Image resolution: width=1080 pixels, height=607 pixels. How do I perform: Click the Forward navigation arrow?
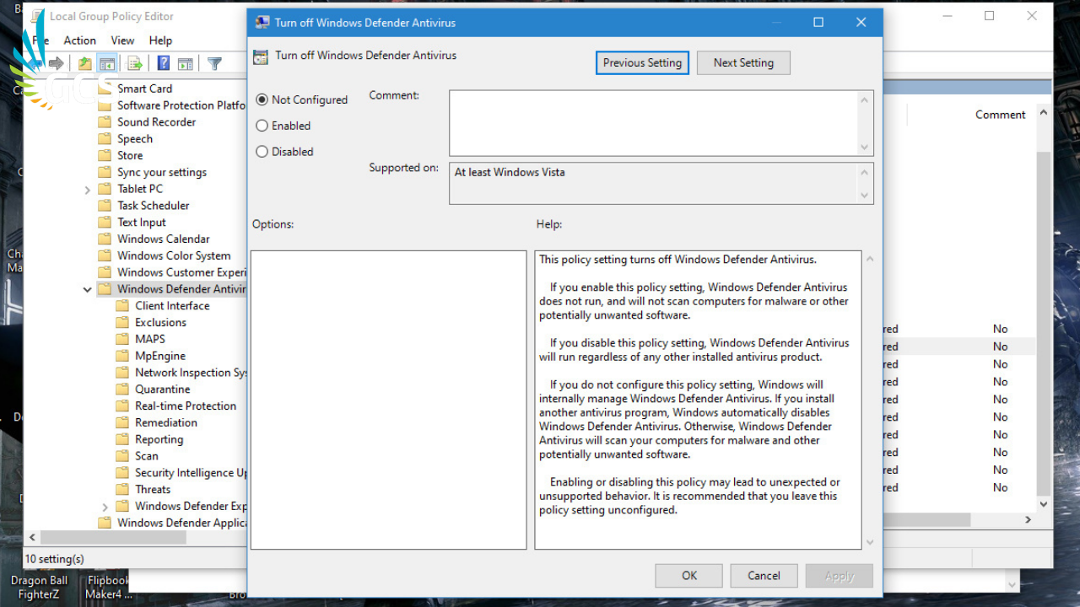point(56,62)
